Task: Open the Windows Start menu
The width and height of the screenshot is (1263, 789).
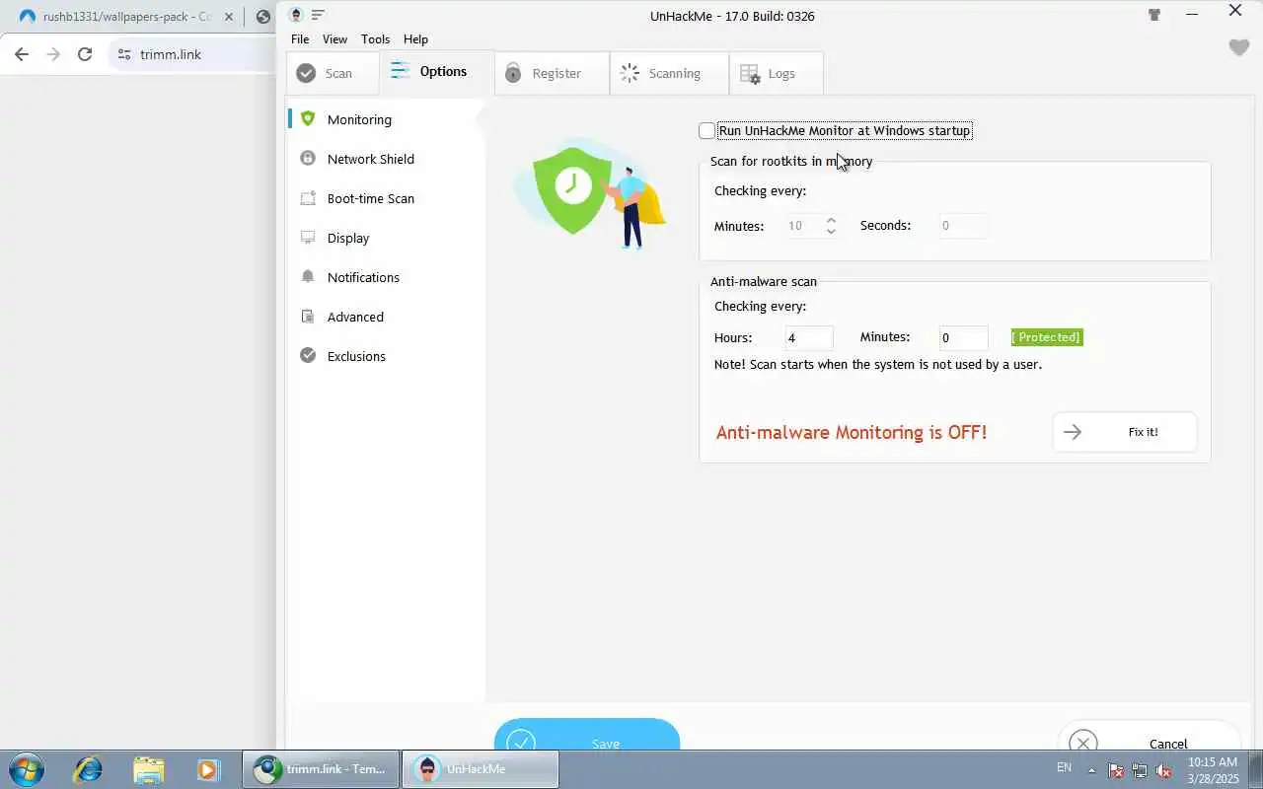Action: point(26,769)
